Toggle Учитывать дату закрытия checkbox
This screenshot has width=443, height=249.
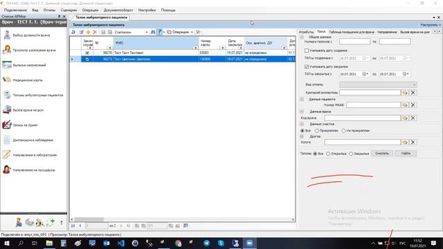click(307, 66)
